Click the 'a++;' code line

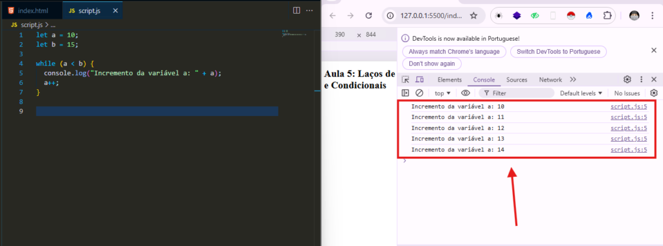51,83
